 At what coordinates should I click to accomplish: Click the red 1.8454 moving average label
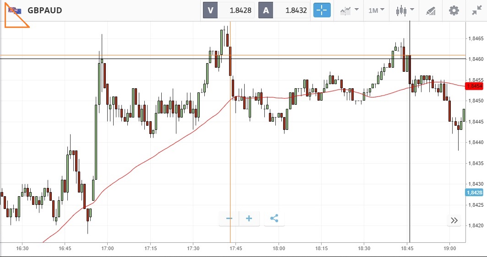[x=474, y=86]
